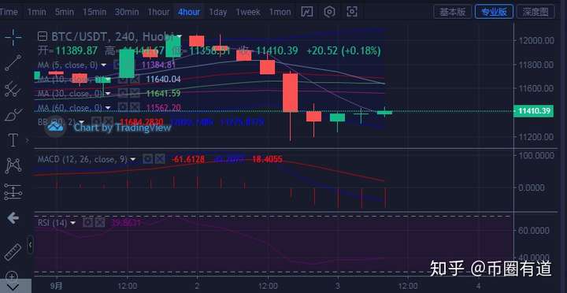Switch to 15min interval

coord(94,13)
